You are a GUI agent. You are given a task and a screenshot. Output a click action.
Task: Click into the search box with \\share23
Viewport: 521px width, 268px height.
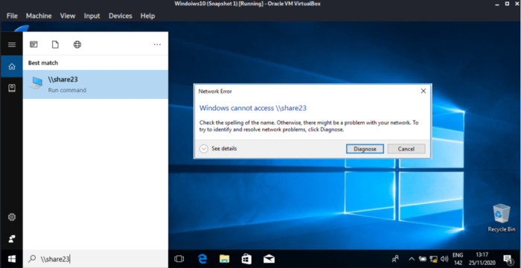95,258
